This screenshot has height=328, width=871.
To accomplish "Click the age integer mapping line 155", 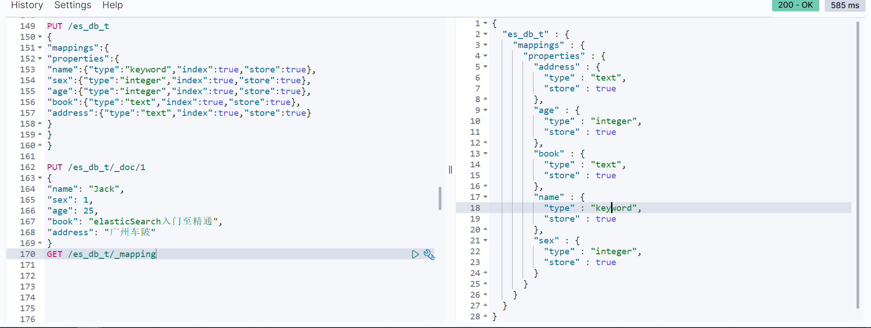I will (x=179, y=91).
